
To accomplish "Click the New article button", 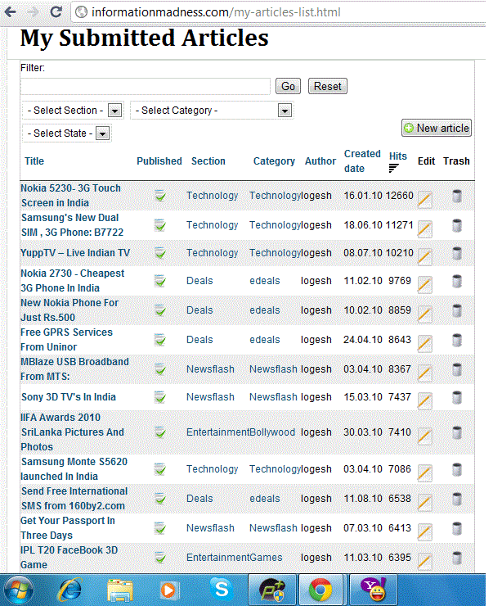I will click(437, 128).
